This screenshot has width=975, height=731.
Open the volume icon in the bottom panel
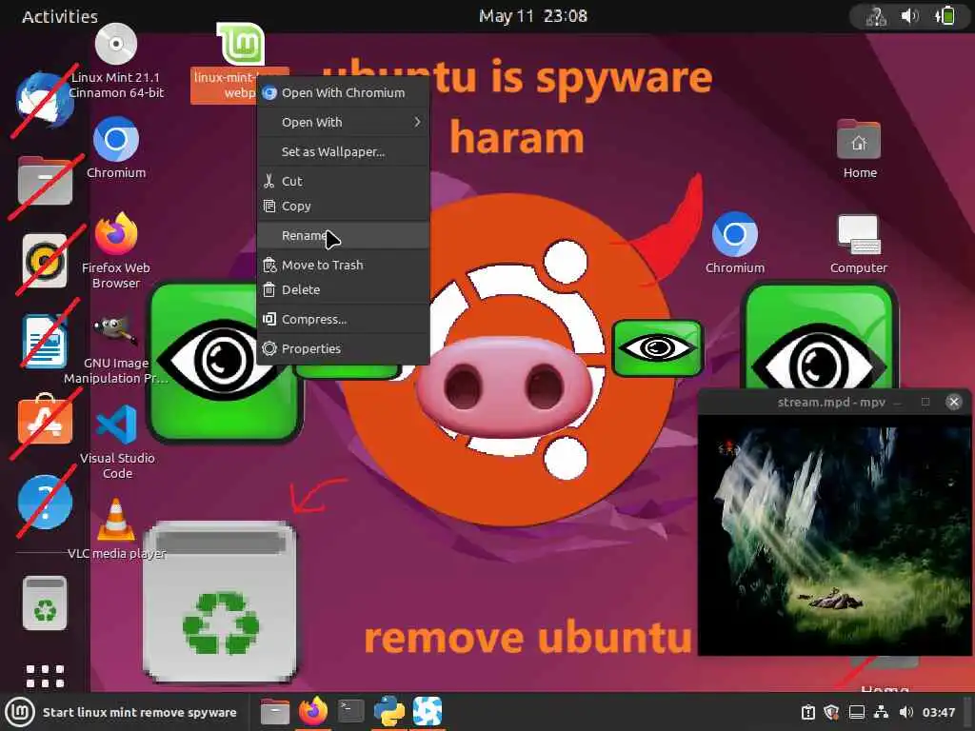906,712
